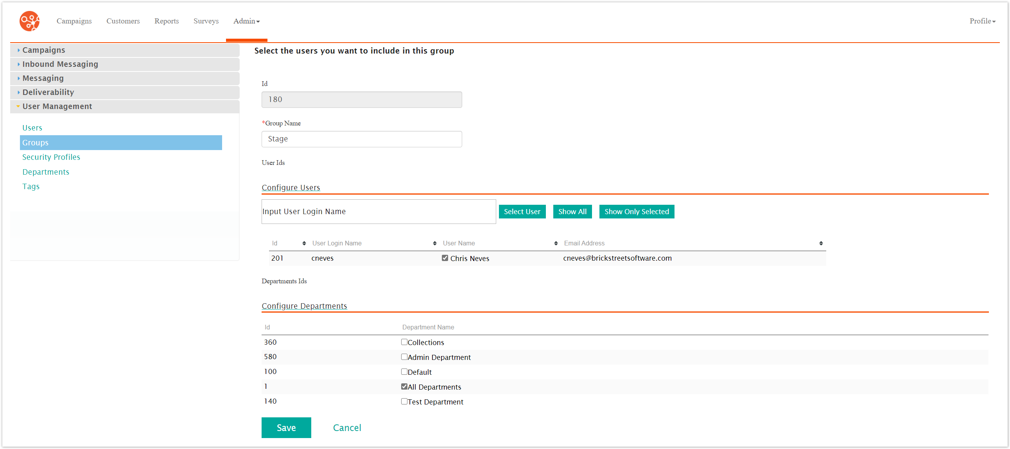Check the Collections department checkbox

[x=404, y=342]
